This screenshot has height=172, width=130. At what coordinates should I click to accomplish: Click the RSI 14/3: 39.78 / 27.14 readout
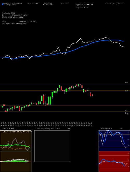tap(15, 15)
